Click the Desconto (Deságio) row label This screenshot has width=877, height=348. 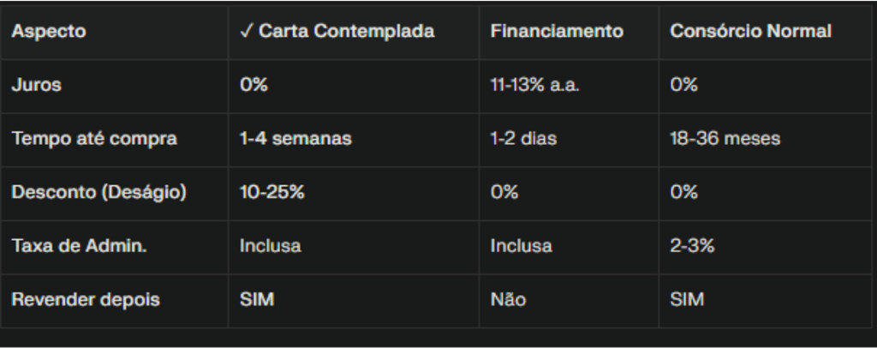point(98,192)
